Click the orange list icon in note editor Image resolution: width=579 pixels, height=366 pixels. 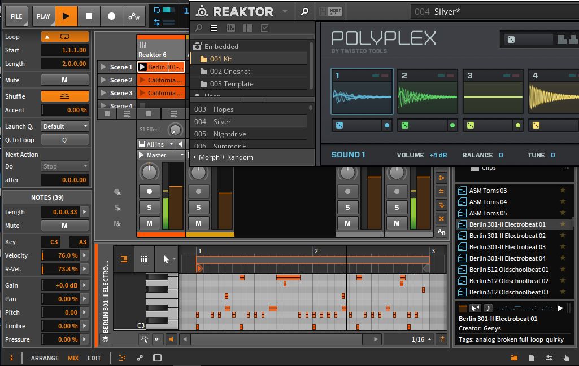124,259
